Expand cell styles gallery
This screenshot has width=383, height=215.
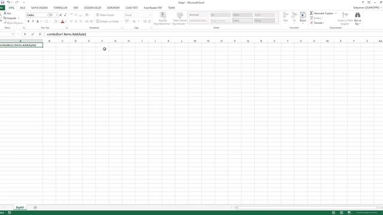click(277, 22)
